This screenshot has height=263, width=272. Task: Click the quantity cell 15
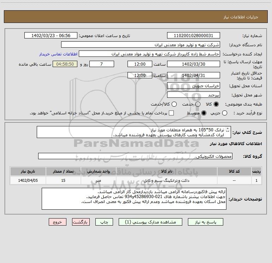[63, 180]
